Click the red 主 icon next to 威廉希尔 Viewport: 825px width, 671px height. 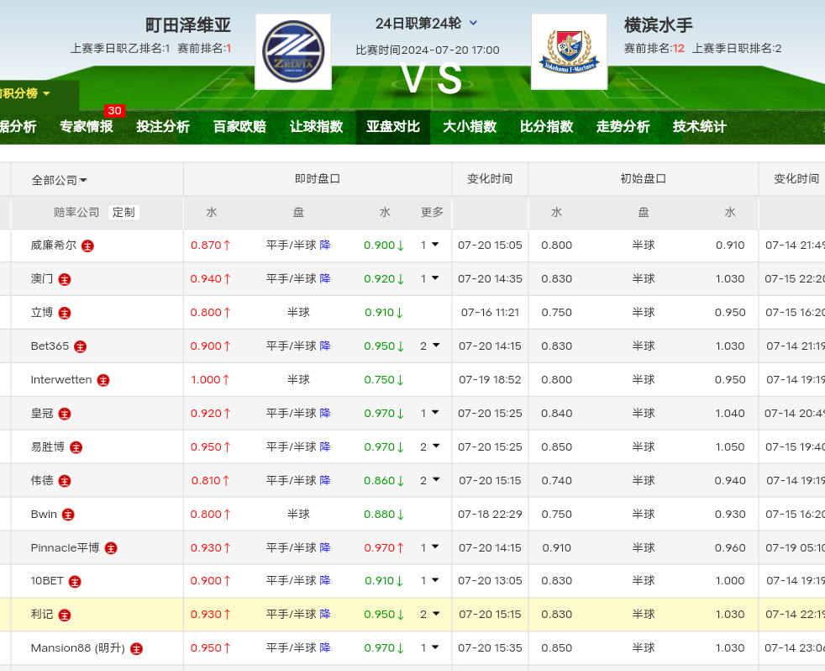click(87, 246)
